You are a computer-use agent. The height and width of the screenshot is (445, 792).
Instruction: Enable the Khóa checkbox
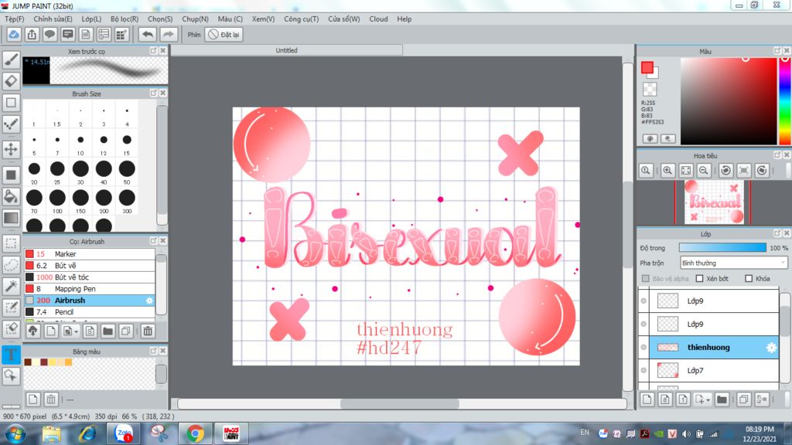tap(749, 278)
